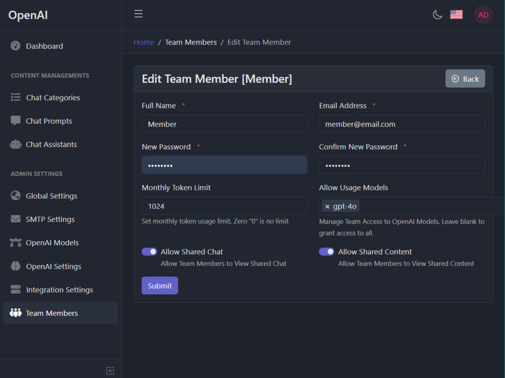505x378 pixels.
Task: Click the Team Members people icon
Action: pos(16,312)
